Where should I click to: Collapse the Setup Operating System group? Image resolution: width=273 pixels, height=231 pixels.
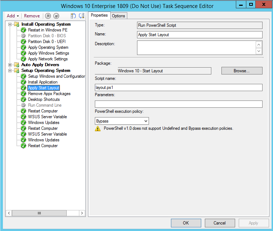10,70
